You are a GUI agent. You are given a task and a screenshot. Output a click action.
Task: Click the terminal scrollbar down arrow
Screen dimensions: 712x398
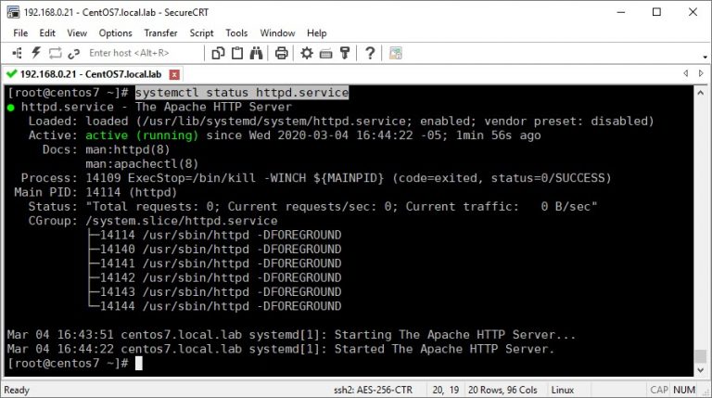[700, 370]
